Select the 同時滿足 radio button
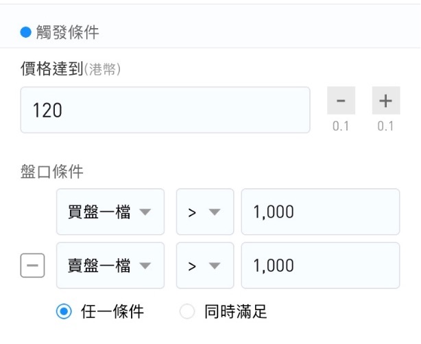421x344 pixels. (187, 312)
